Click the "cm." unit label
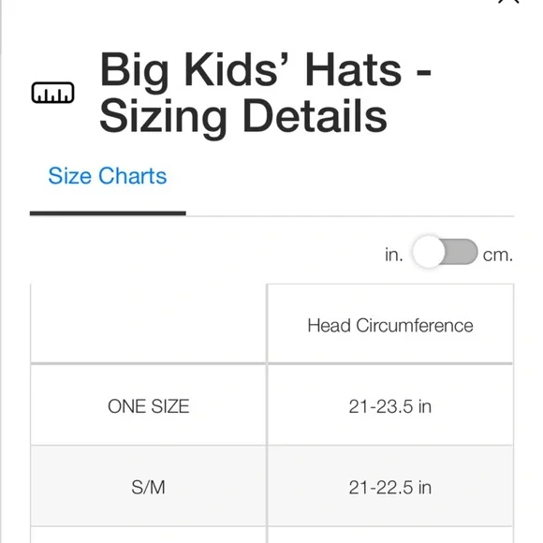Image resolution: width=543 pixels, height=543 pixels. point(498,255)
